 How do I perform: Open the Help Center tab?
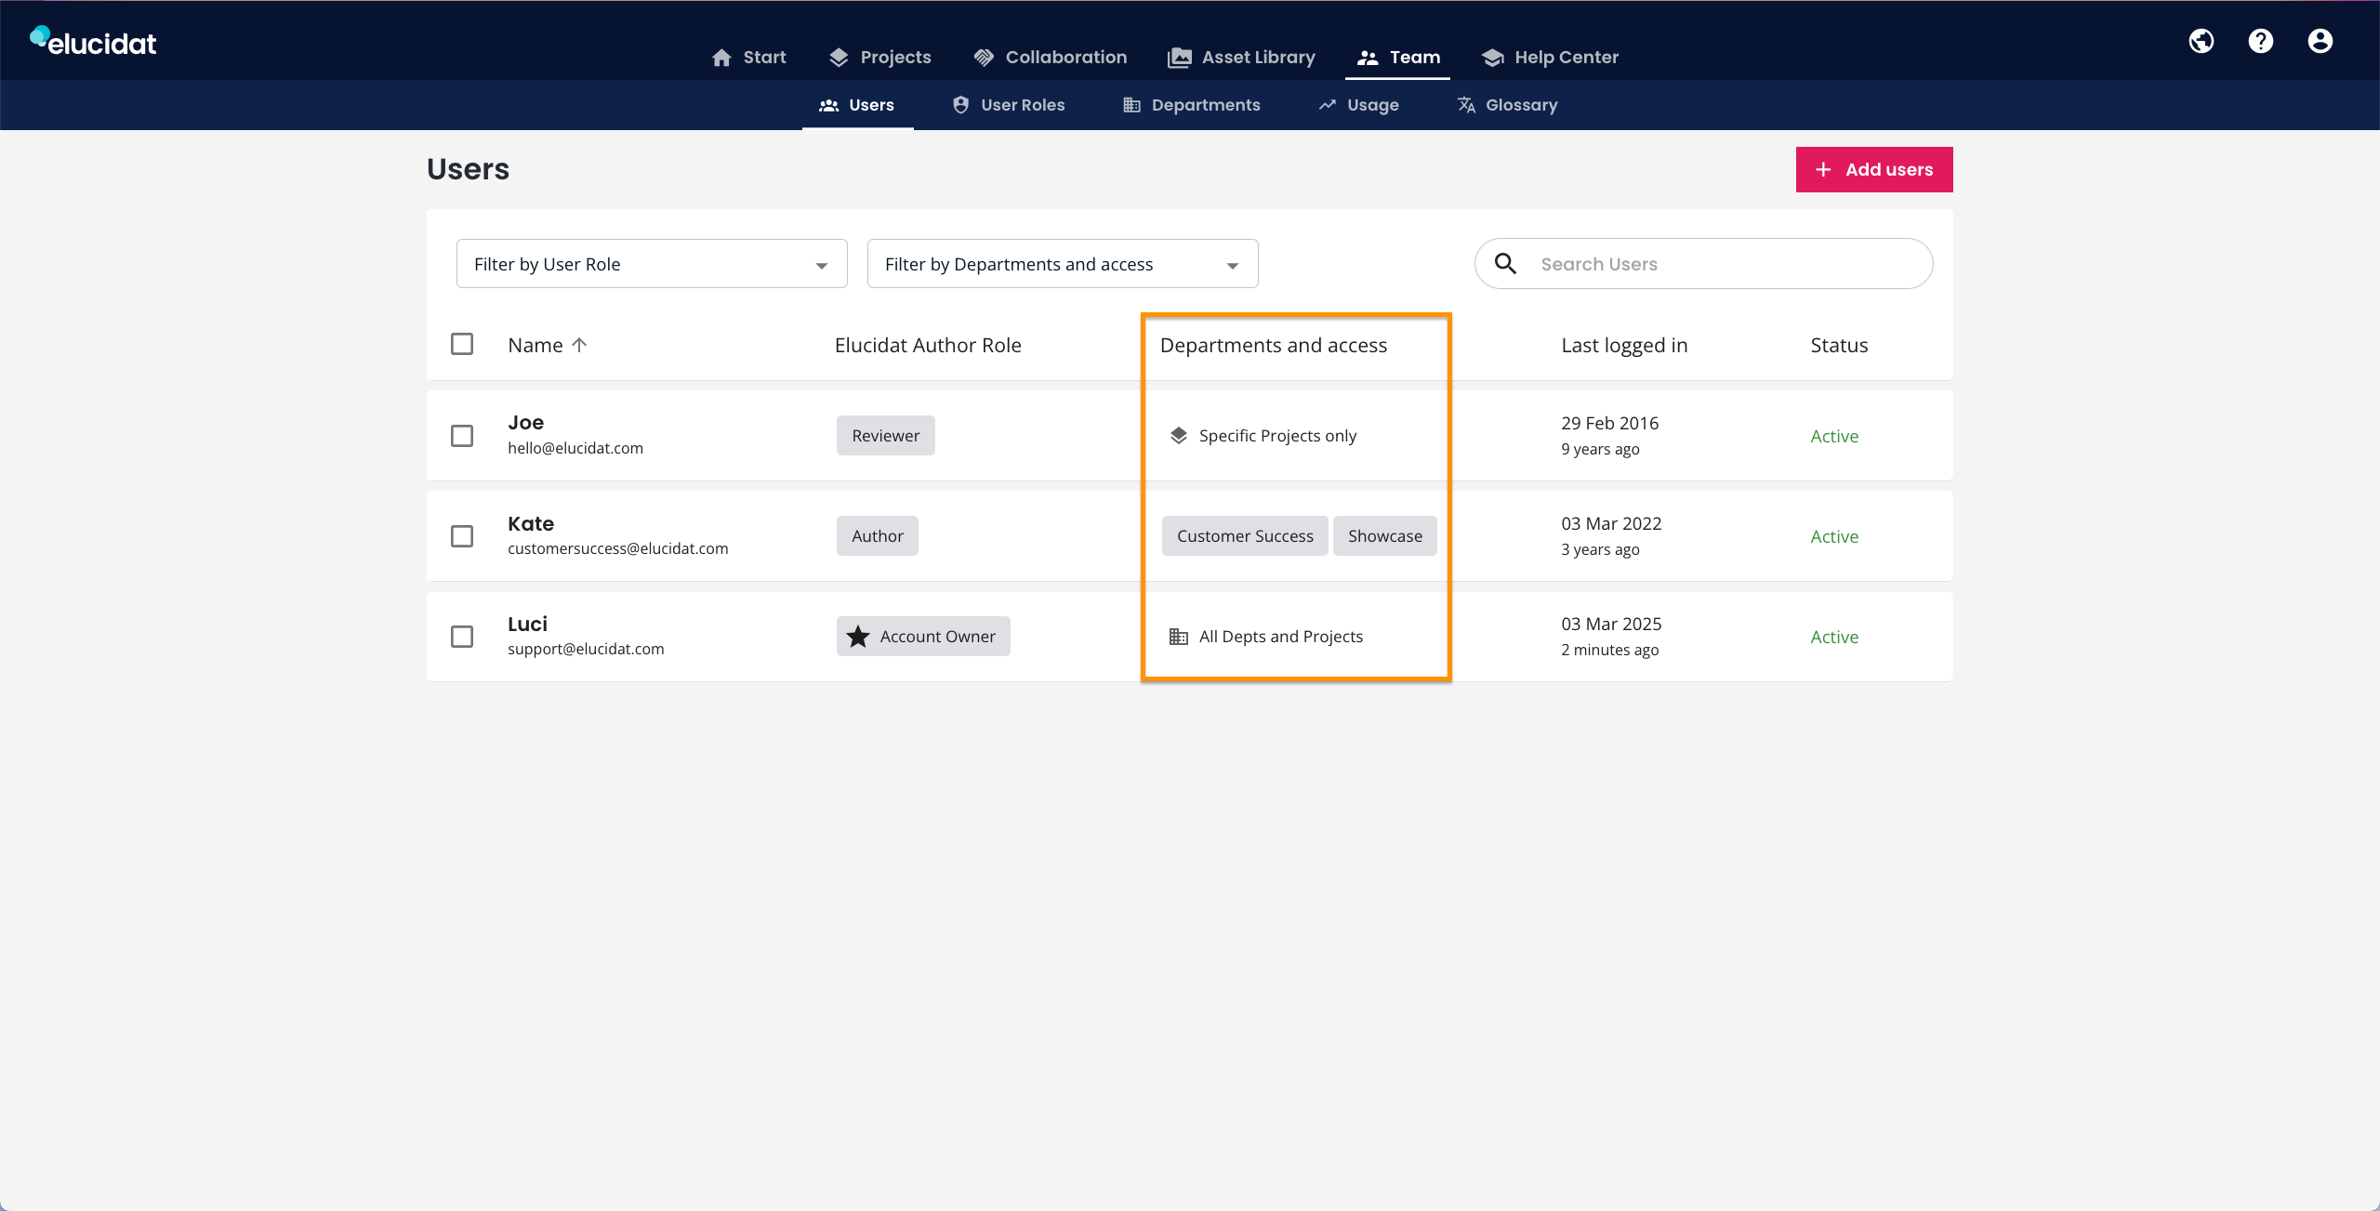(x=1550, y=58)
